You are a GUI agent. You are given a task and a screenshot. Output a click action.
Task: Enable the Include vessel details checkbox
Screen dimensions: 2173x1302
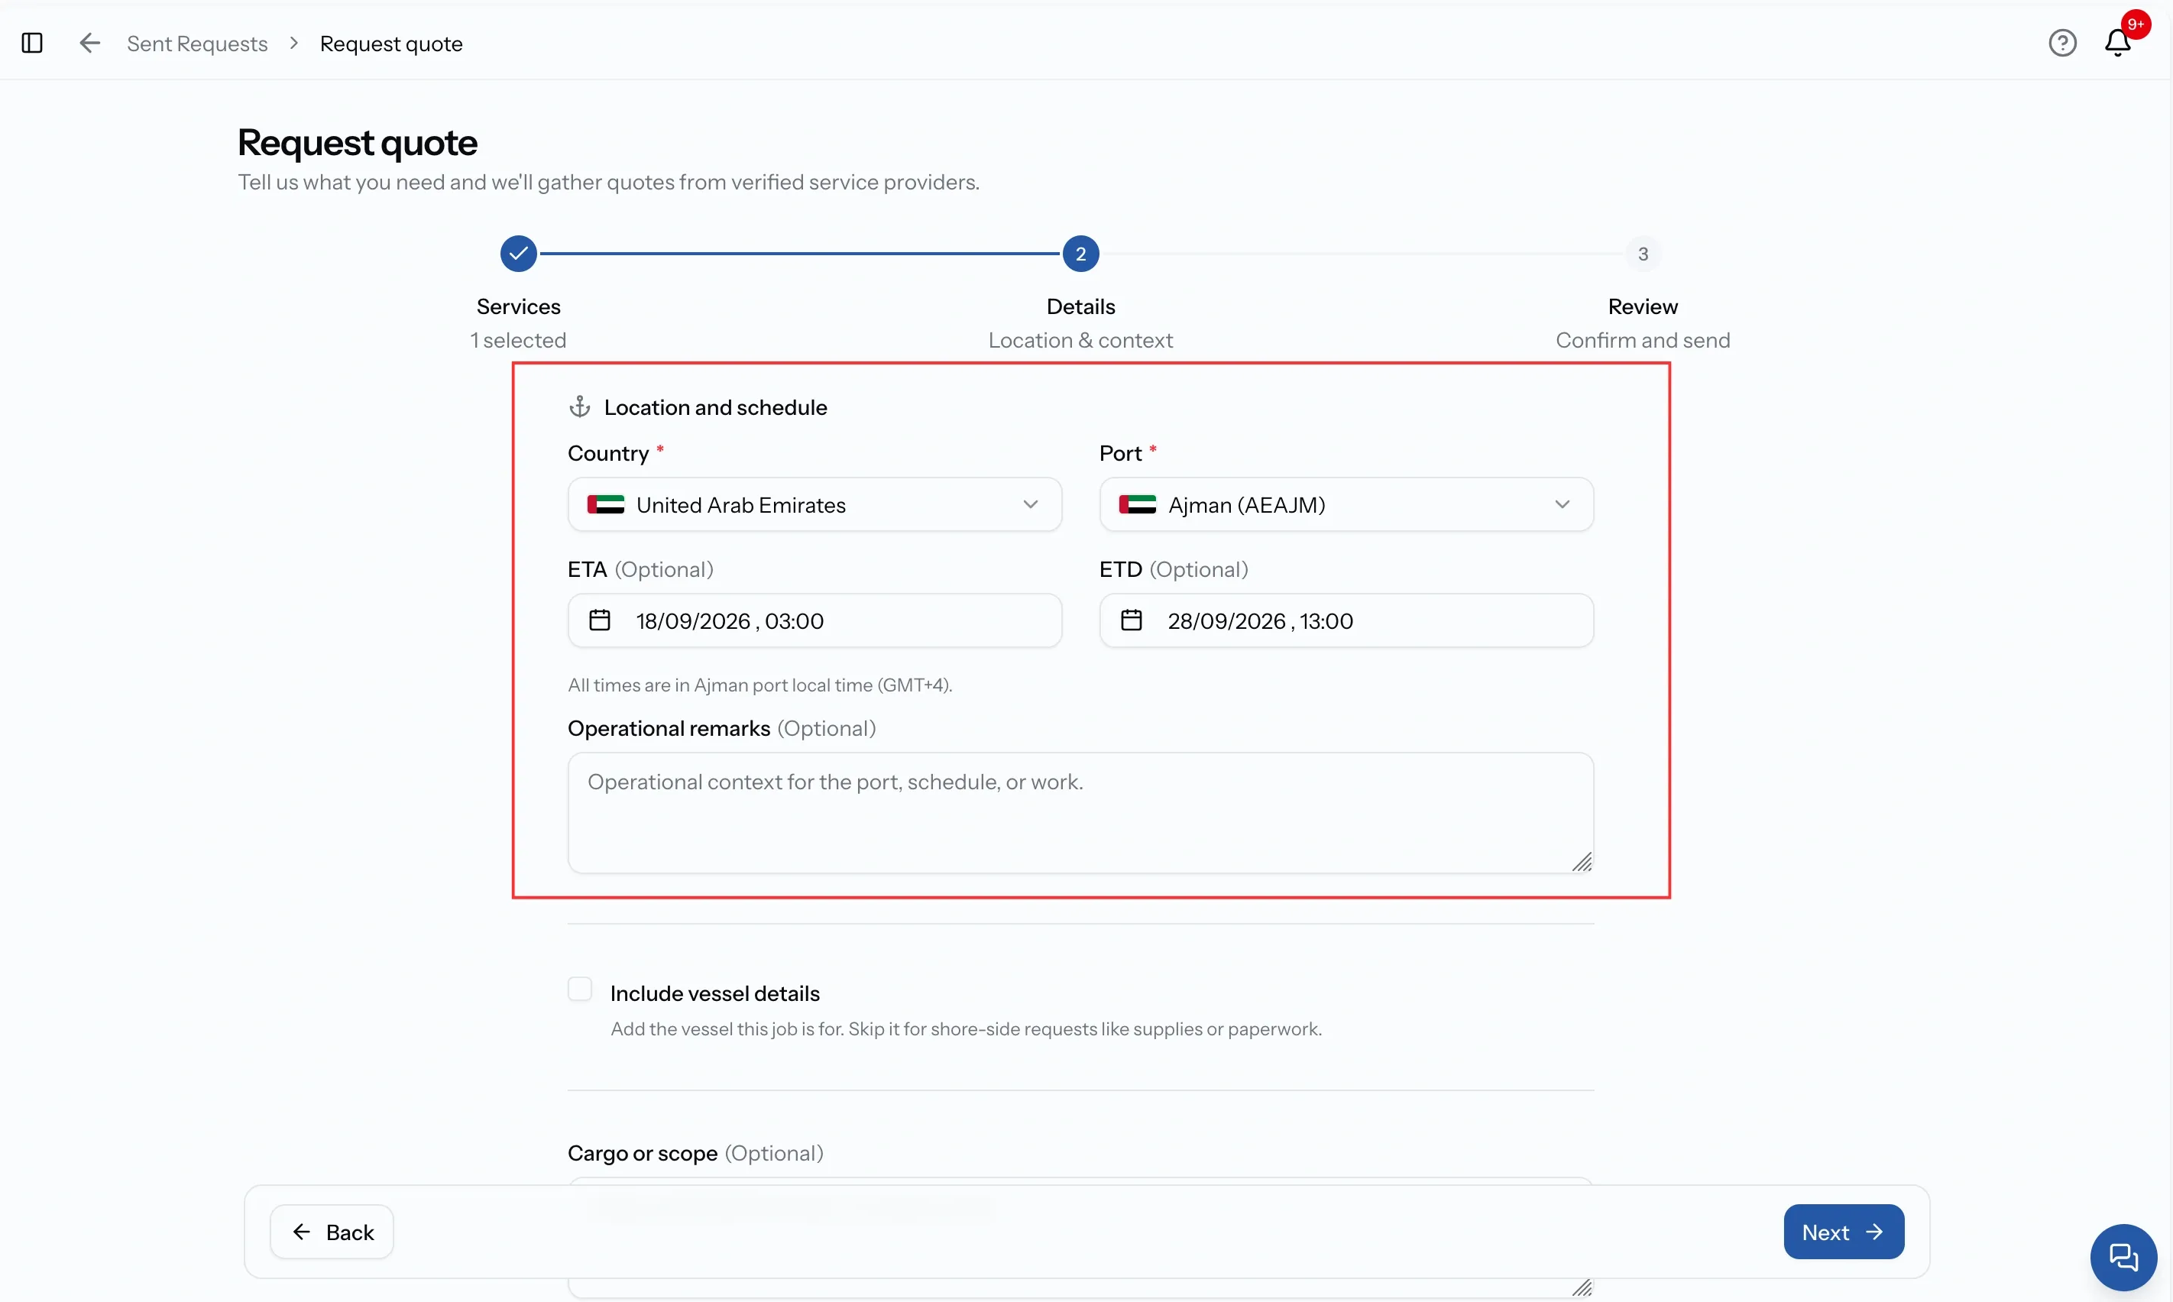pos(580,989)
